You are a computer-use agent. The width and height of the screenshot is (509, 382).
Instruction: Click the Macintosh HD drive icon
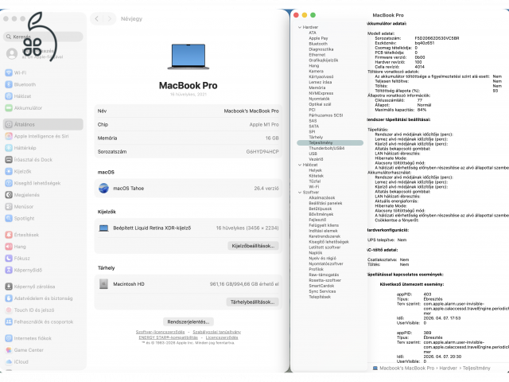(103, 284)
